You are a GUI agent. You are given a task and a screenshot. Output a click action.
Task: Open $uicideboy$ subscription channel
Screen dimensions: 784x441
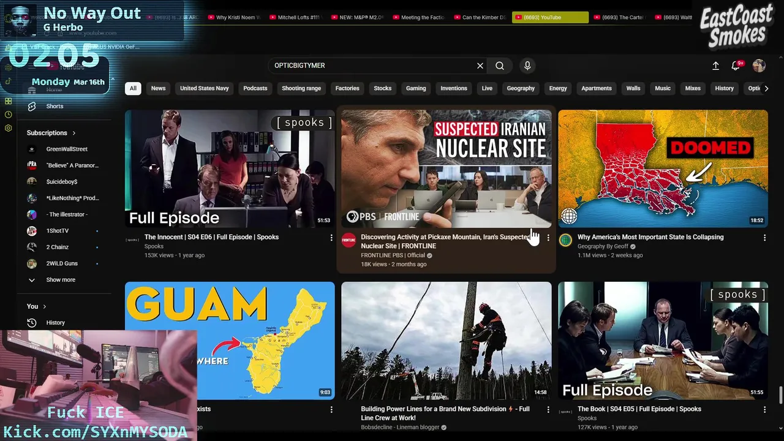pos(61,182)
